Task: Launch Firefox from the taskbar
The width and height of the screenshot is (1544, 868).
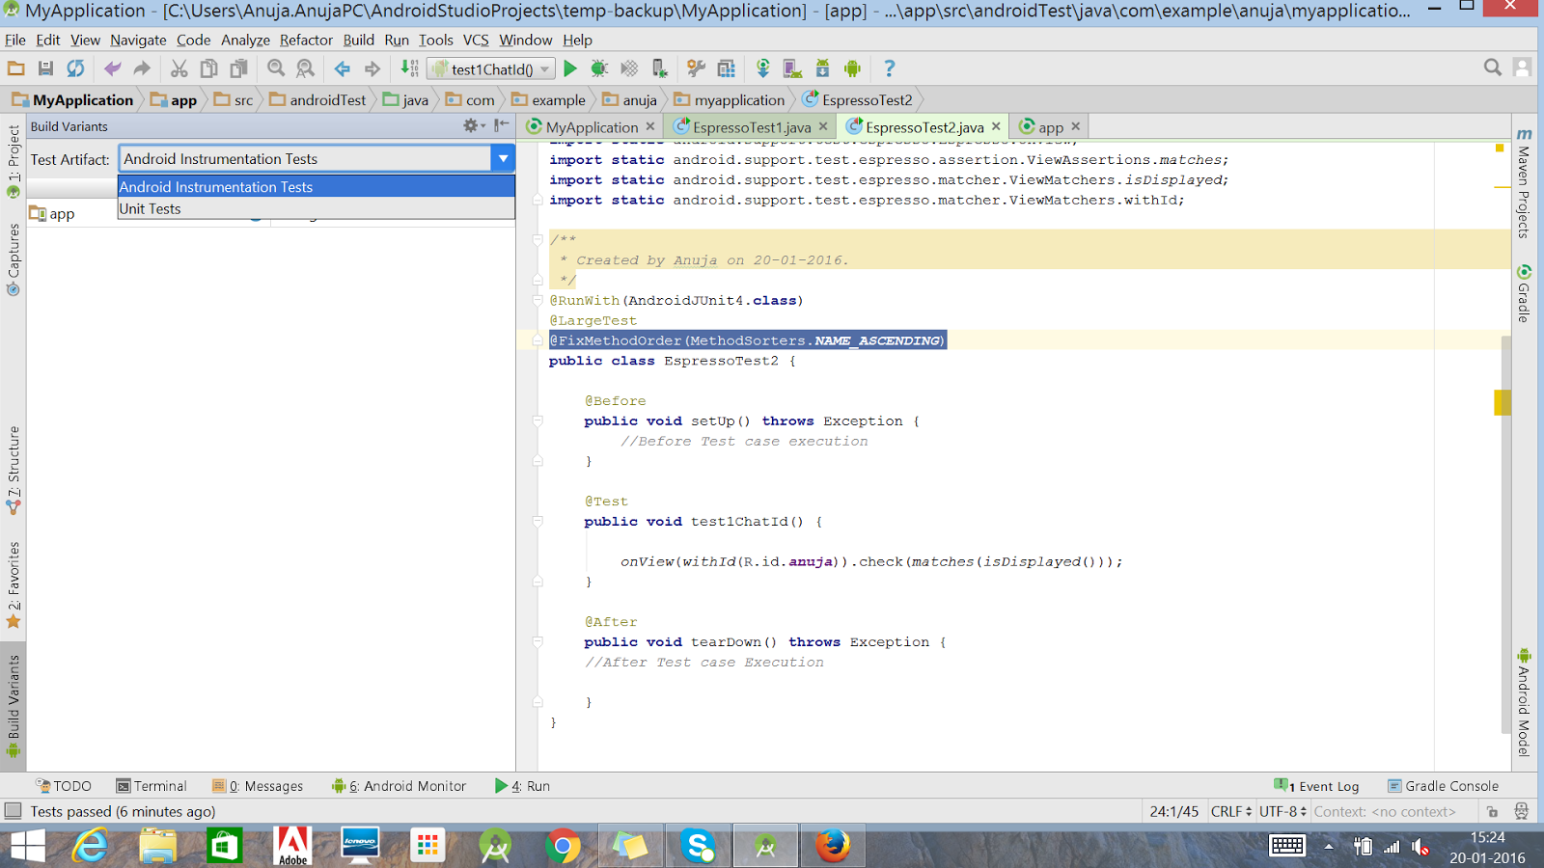Action: [x=833, y=846]
